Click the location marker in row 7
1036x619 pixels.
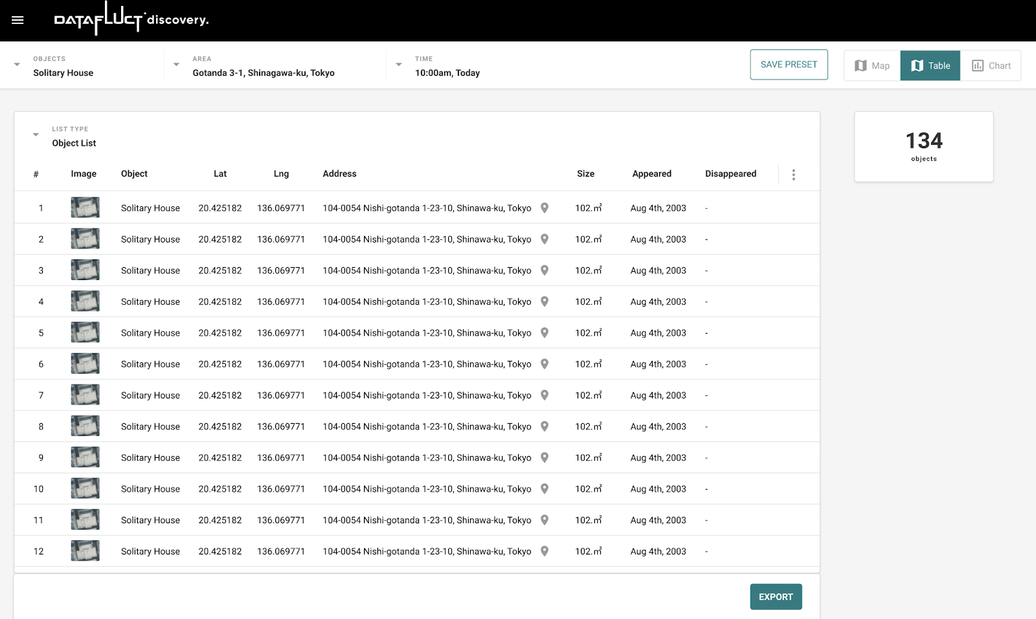pyautogui.click(x=545, y=395)
